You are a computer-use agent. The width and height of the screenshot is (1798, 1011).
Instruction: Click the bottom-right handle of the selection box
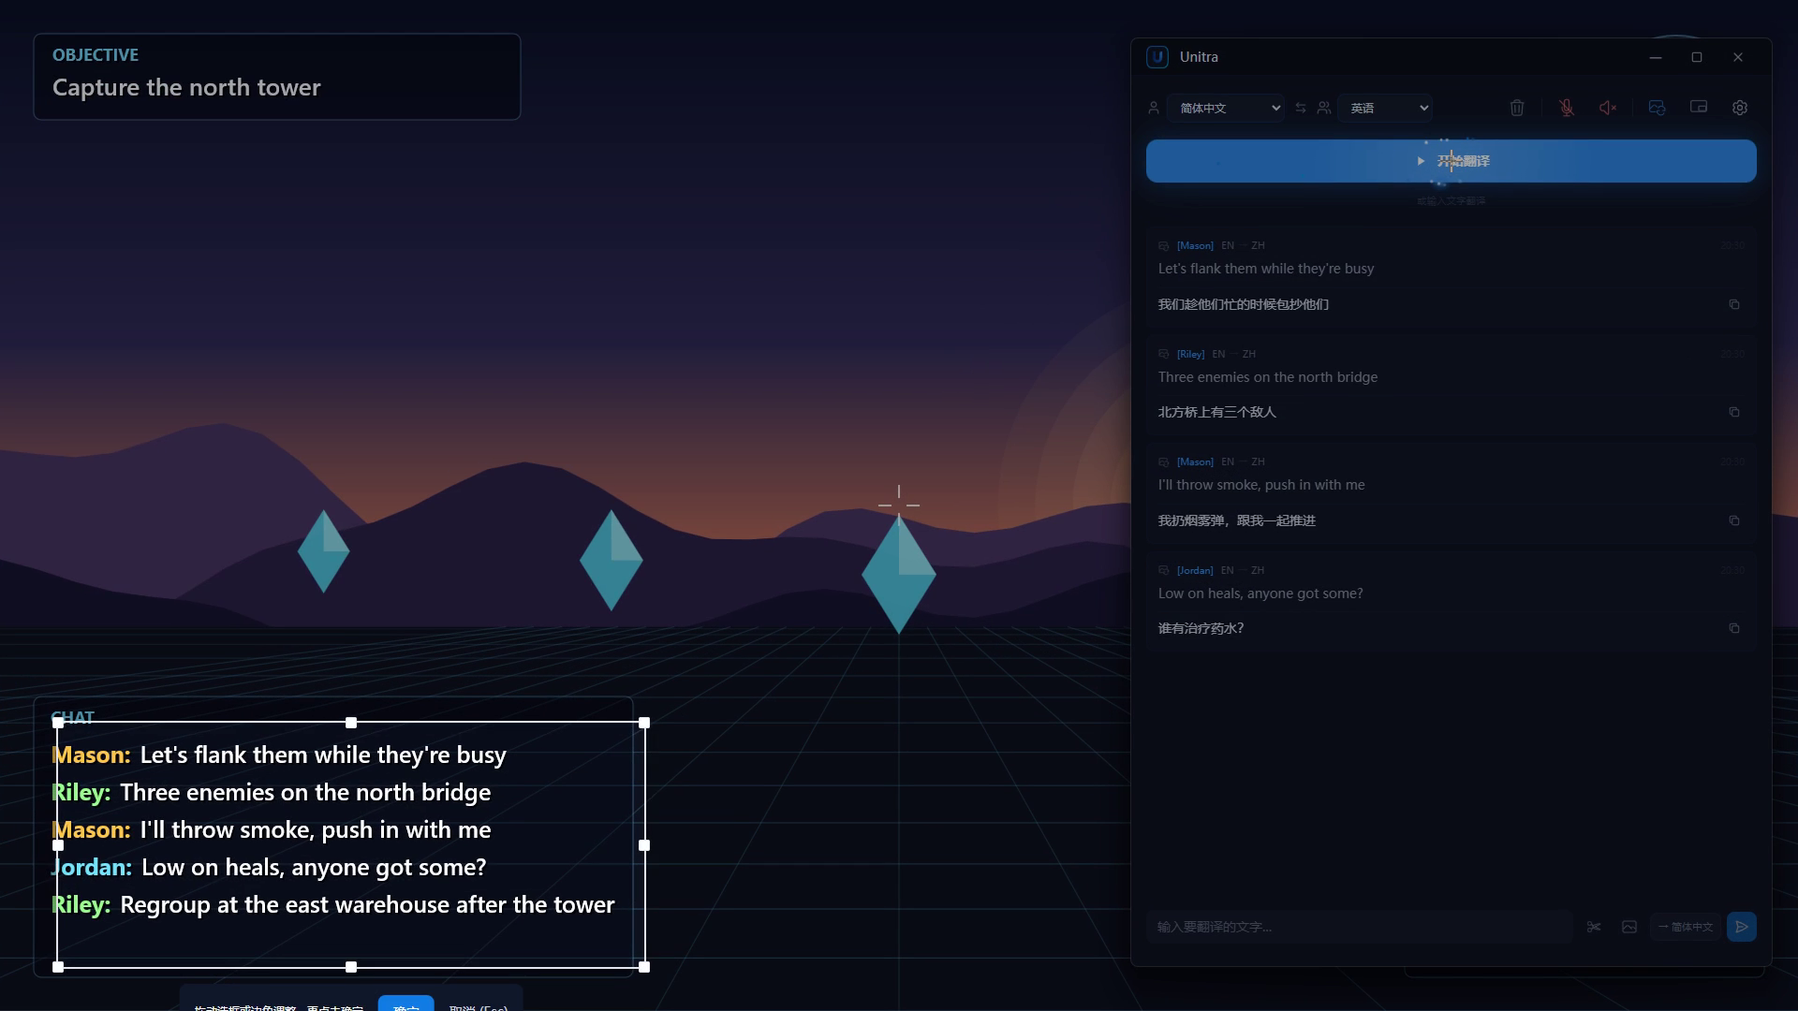[644, 967]
